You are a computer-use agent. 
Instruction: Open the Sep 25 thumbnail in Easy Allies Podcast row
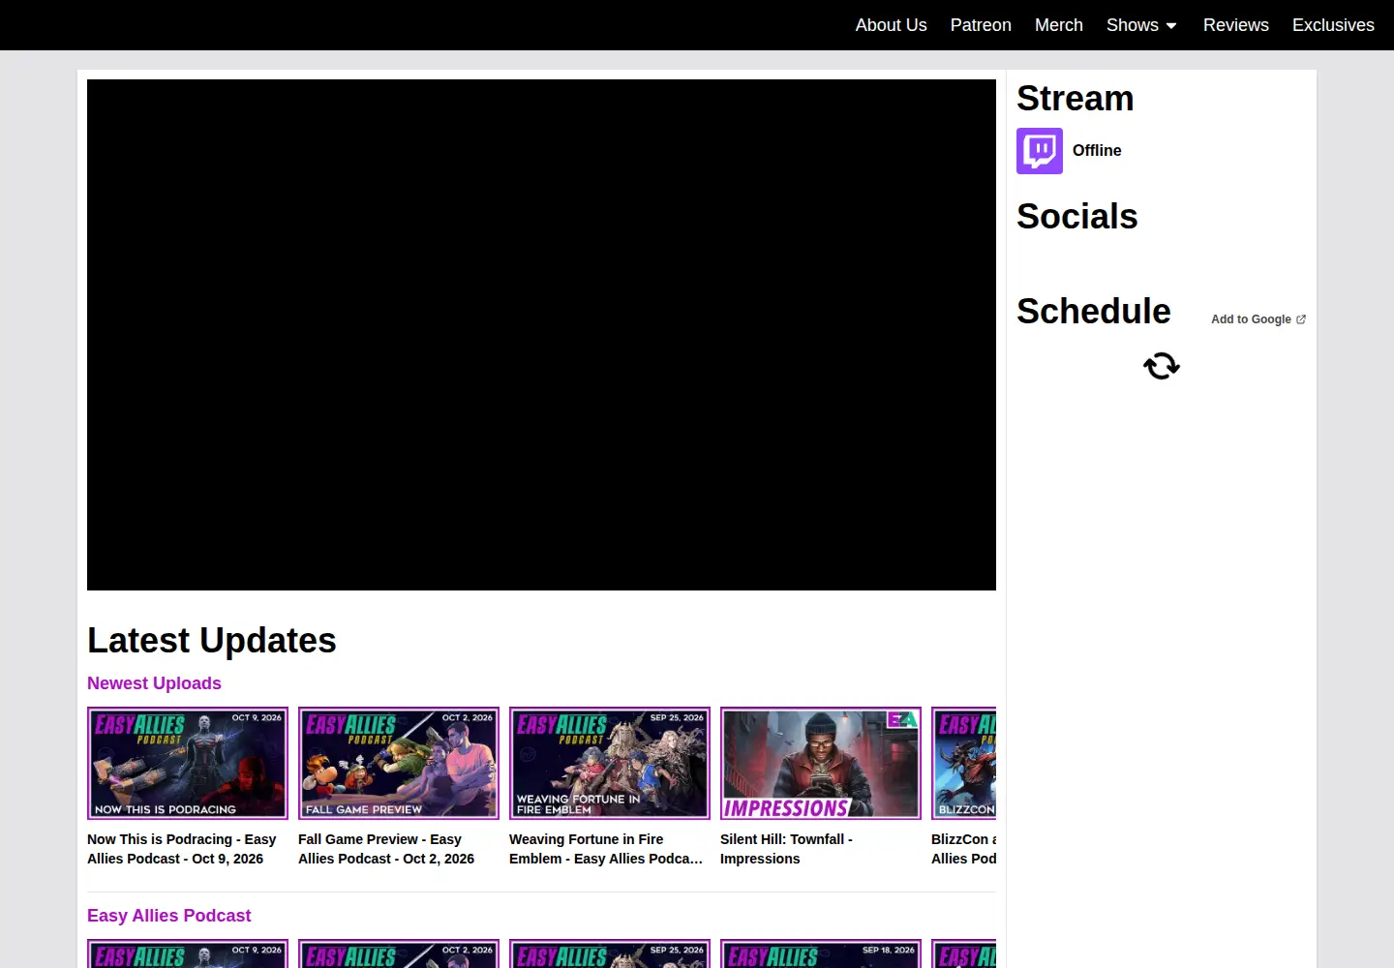tap(610, 953)
